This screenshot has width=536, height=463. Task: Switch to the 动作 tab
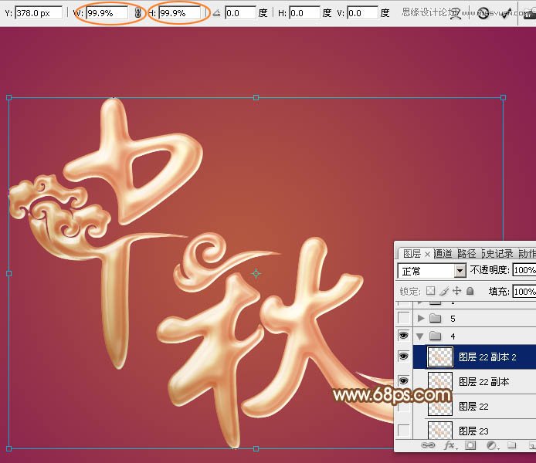(x=527, y=253)
